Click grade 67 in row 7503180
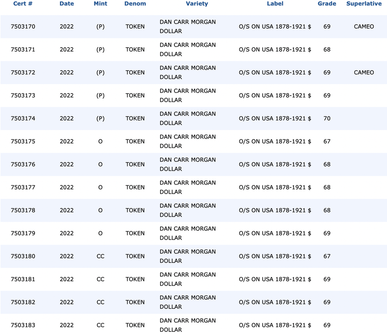Image resolution: width=387 pixels, height=334 pixels. pyautogui.click(x=327, y=256)
